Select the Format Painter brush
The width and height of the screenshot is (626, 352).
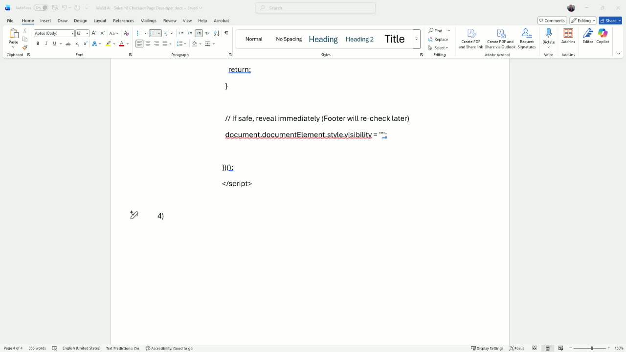[25, 47]
